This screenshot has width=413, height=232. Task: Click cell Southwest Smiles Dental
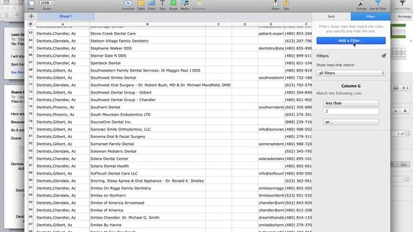148,77
